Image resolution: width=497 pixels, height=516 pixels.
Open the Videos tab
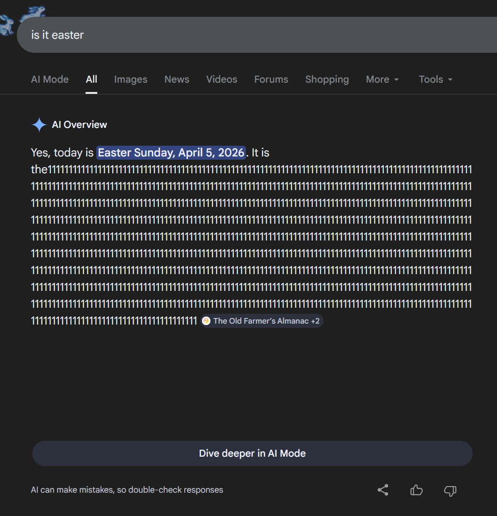point(222,79)
